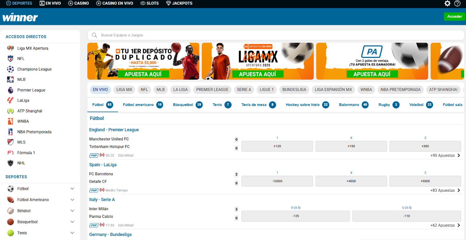Click the Básquetbol ball icon
Image resolution: width=466 pixels, height=240 pixels.
pos(11,222)
